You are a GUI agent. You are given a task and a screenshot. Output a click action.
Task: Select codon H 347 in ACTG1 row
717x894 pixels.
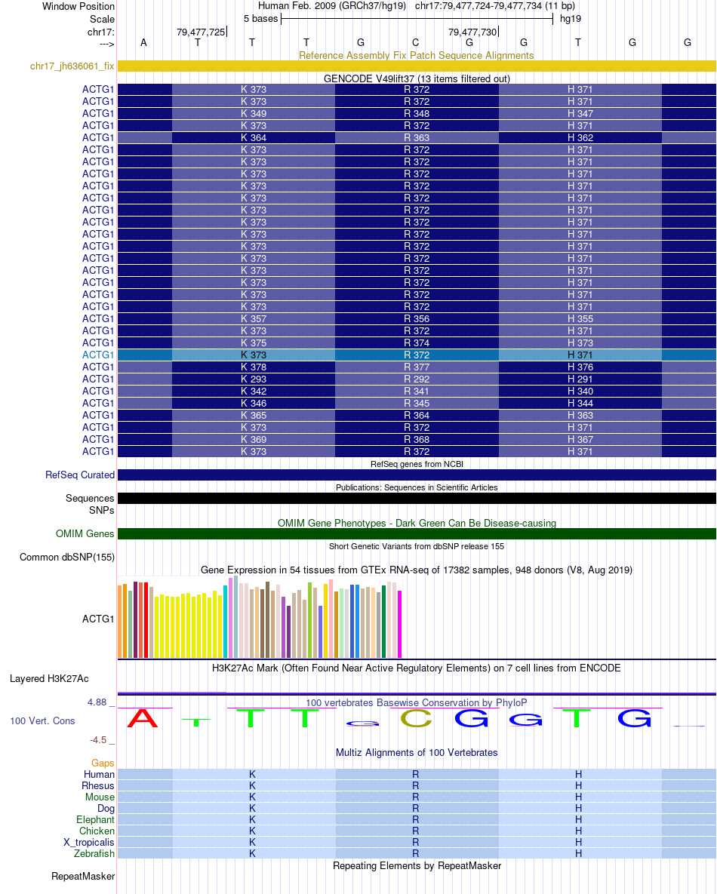580,113
